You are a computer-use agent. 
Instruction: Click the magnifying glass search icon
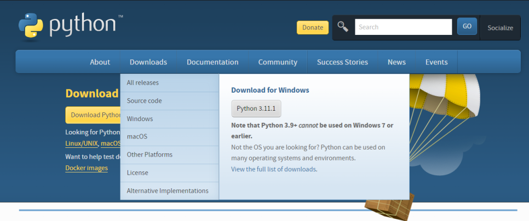343,27
